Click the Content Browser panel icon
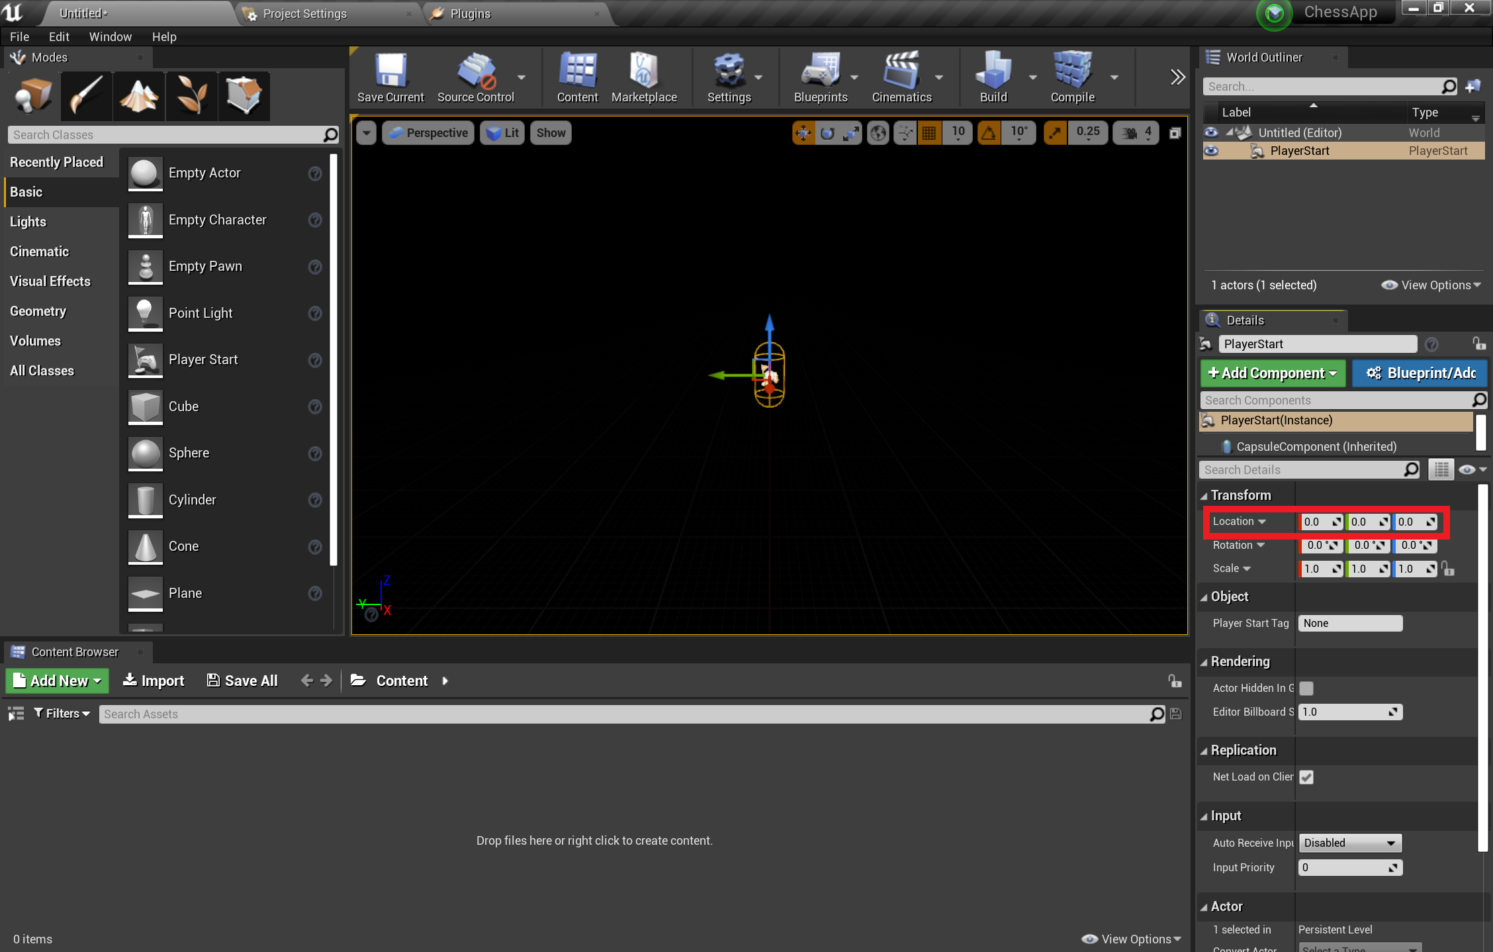The image size is (1493, 952). [x=17, y=651]
